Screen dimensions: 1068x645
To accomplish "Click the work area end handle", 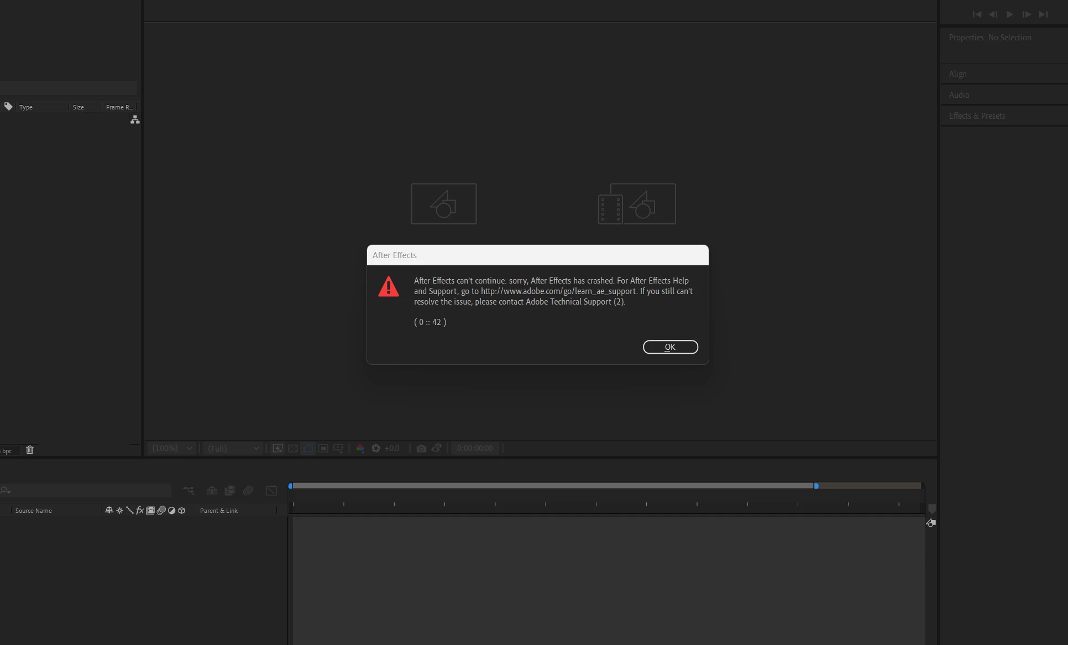I will pos(816,486).
